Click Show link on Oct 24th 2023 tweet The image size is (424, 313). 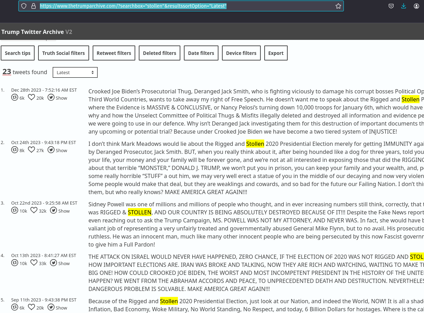click(62, 150)
